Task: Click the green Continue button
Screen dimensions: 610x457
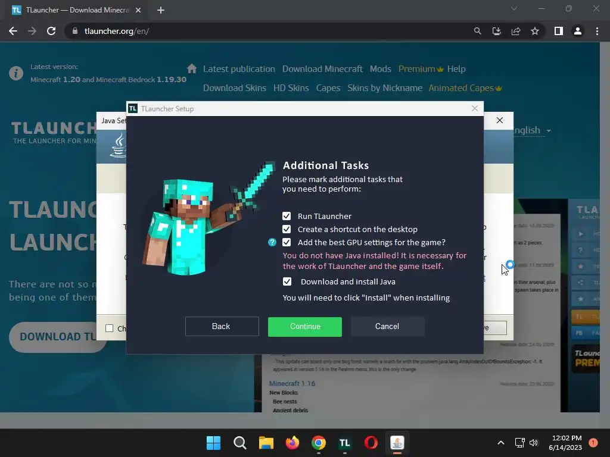Action: [305, 327]
